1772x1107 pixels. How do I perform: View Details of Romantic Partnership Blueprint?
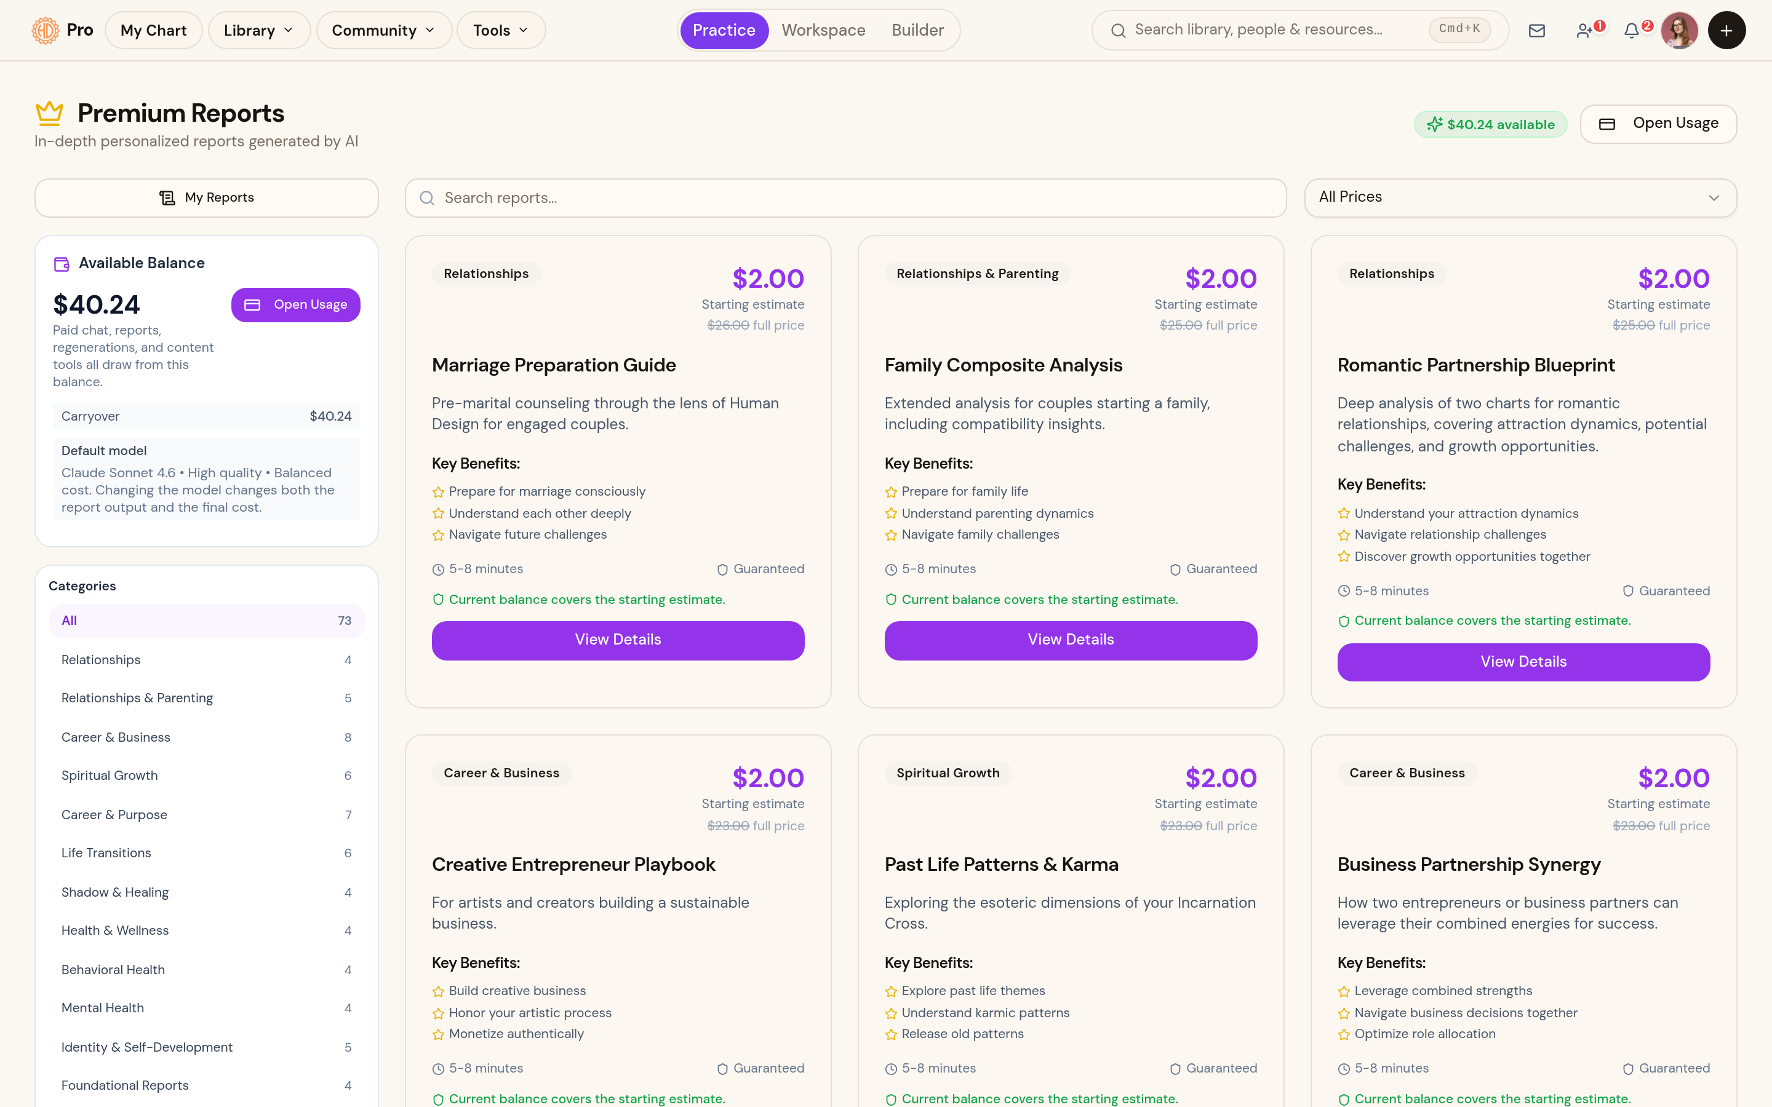click(x=1523, y=662)
